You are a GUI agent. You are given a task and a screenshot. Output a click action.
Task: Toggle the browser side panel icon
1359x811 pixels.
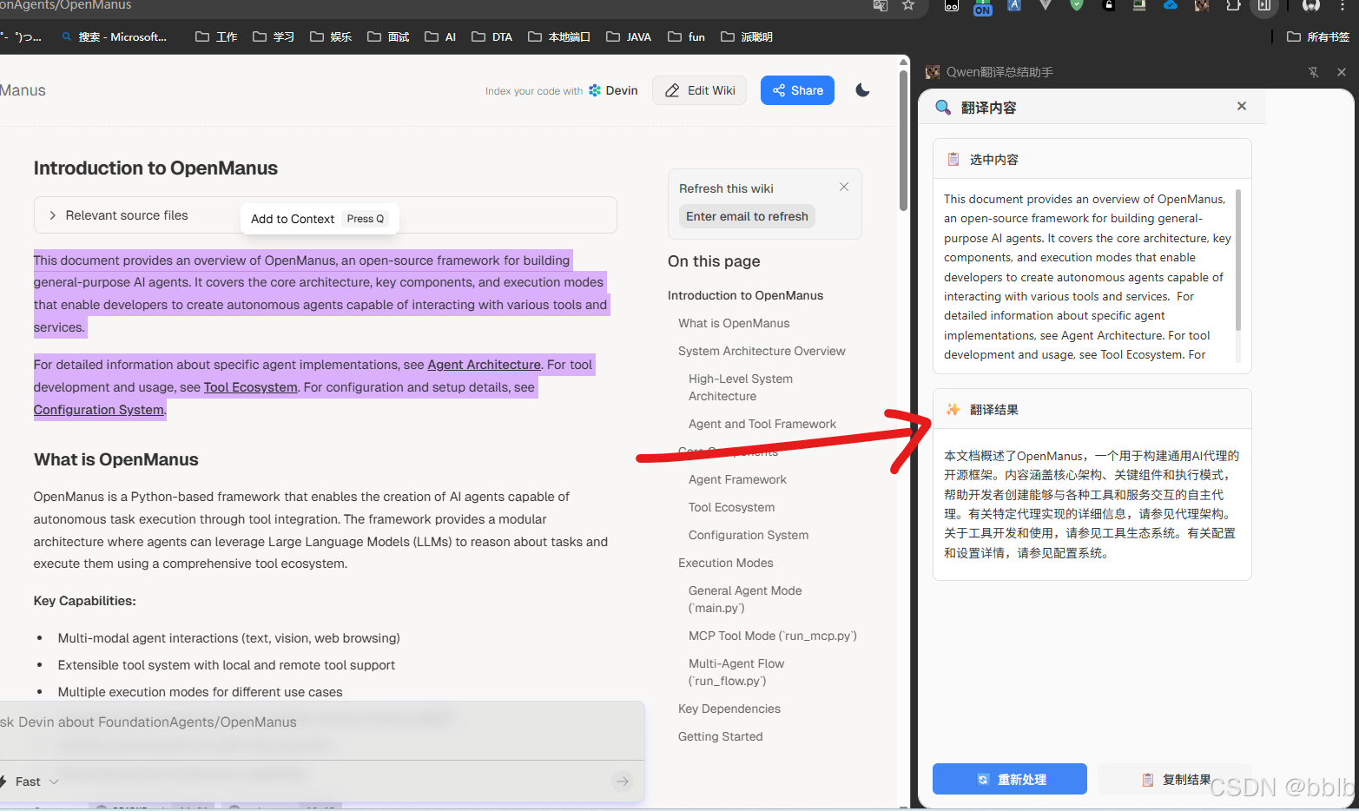[x=1264, y=5]
